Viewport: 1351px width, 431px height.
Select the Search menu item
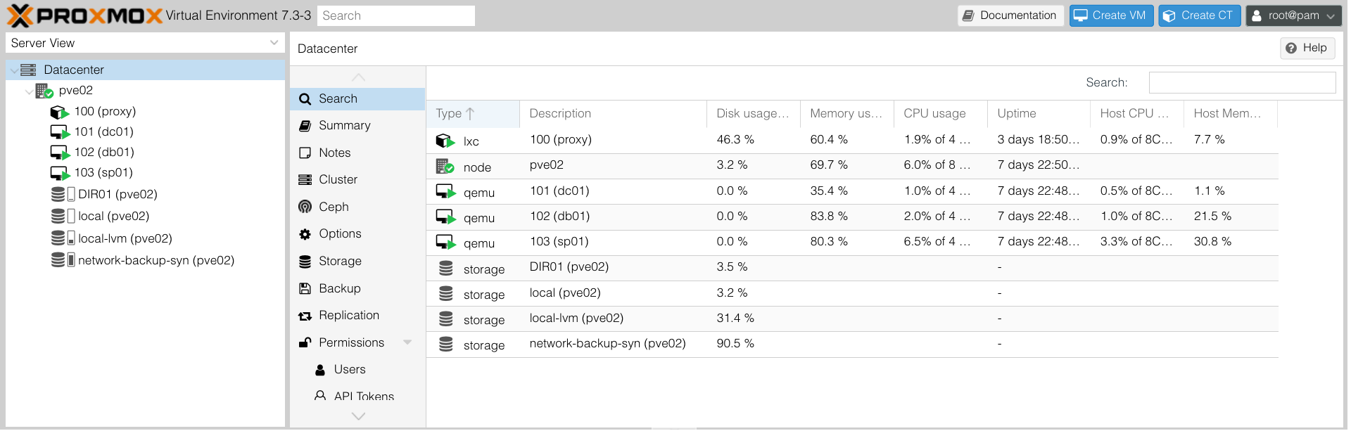click(357, 99)
